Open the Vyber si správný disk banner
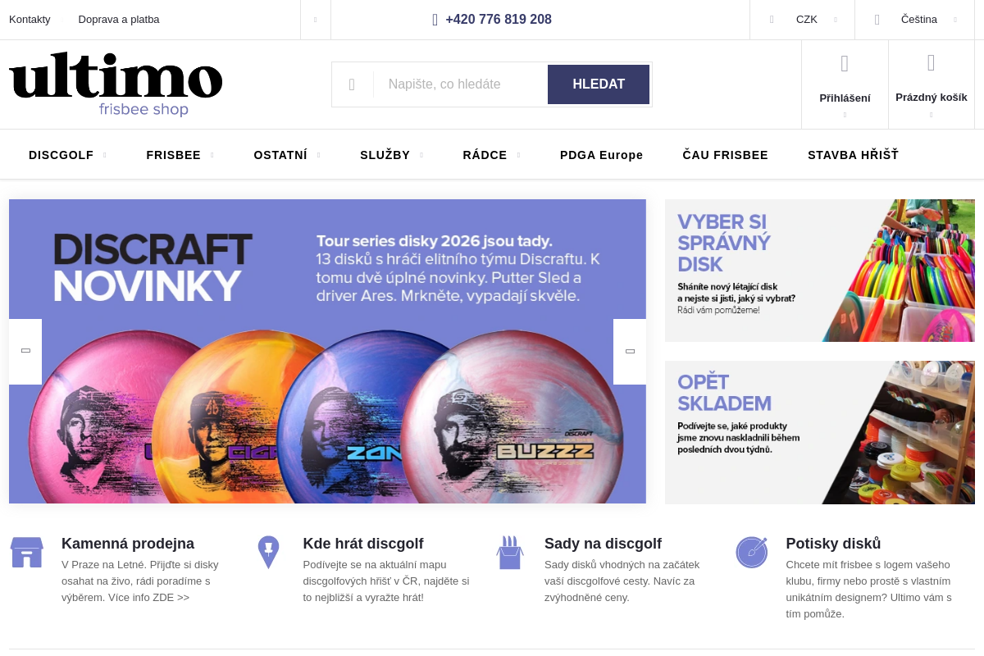 pos(820,271)
